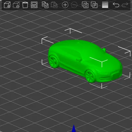Click the Add object cube icon
This screenshot has width=132, height=132.
click(7, 5)
